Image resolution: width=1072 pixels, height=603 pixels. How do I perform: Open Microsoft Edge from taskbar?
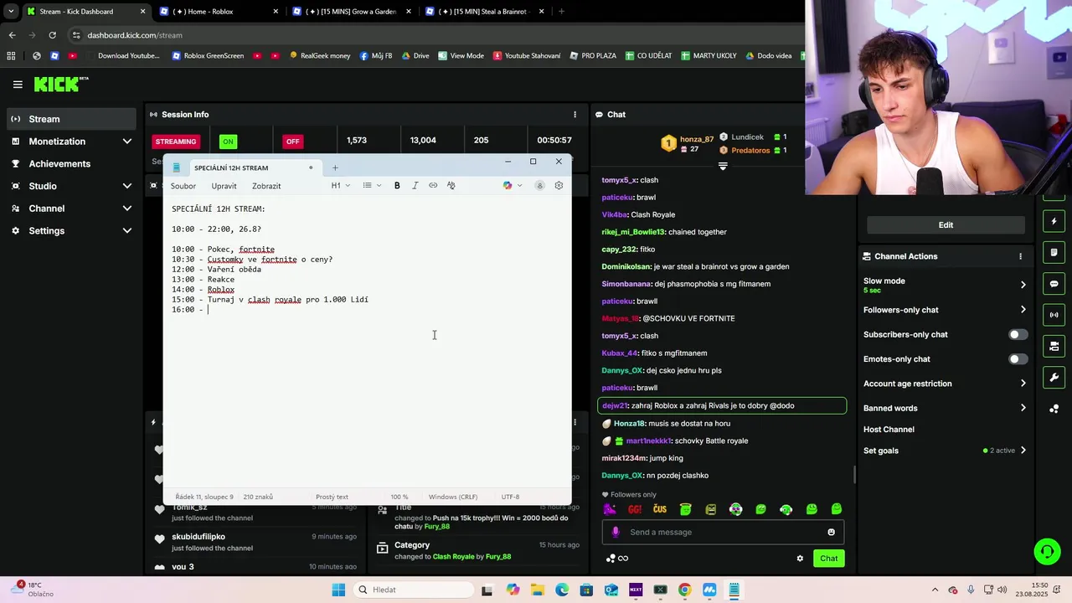coord(561,590)
